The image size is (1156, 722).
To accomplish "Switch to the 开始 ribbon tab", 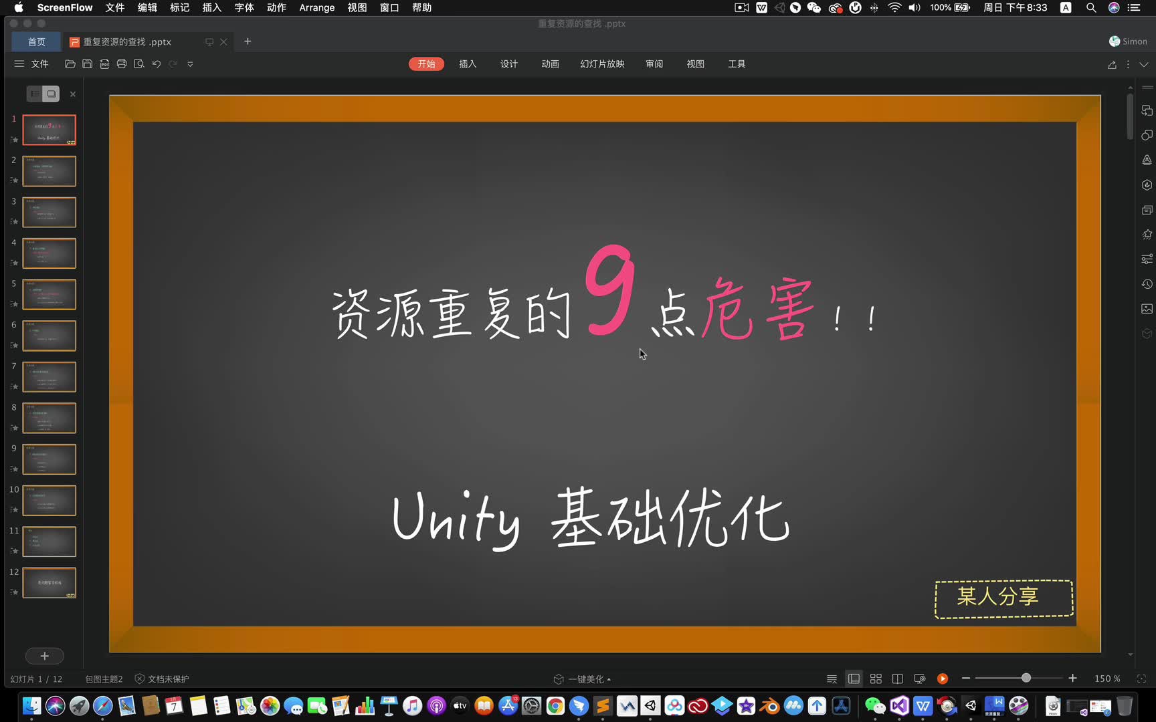I will (x=426, y=64).
